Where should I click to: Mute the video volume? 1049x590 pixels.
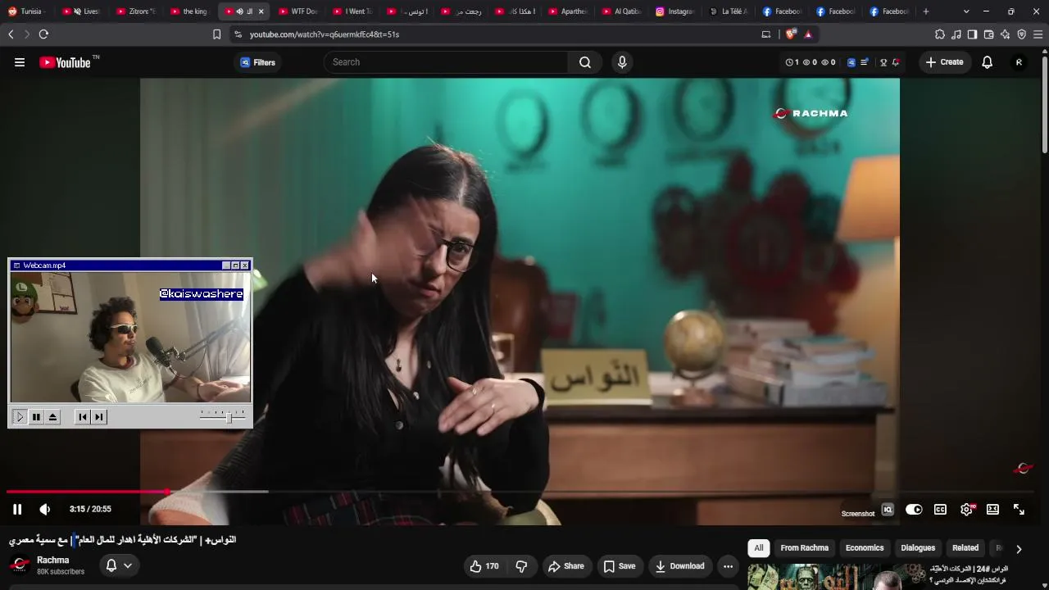coord(45,509)
